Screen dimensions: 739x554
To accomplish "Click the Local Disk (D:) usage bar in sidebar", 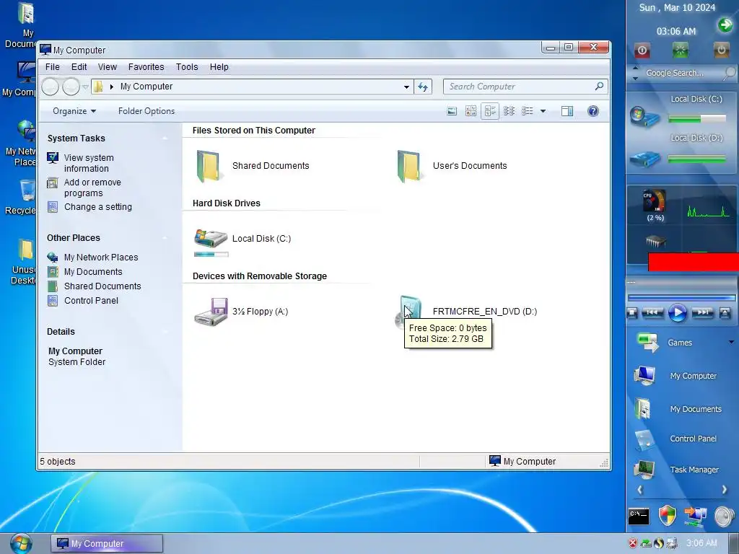I will click(x=697, y=159).
